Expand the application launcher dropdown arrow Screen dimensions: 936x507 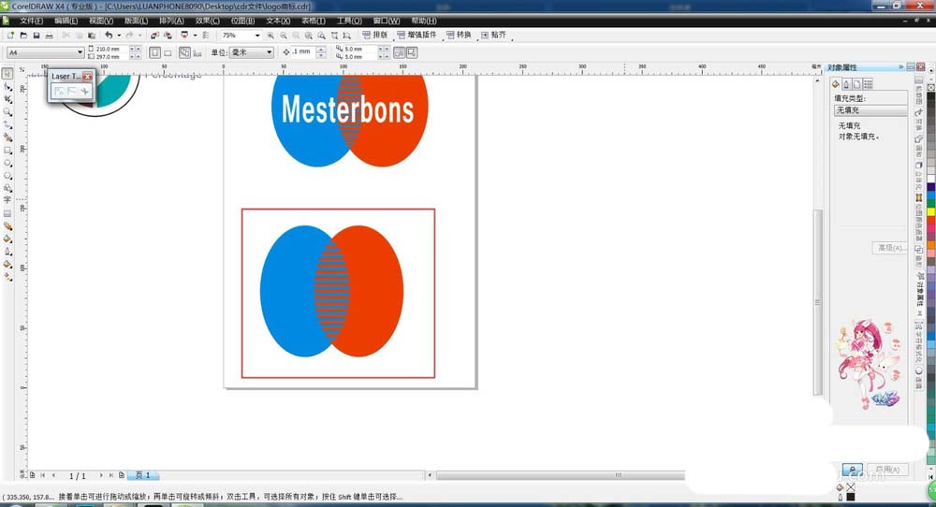195,36
